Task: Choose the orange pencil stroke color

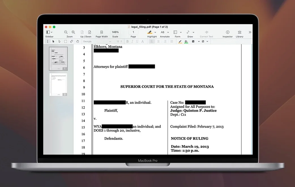Action: [180, 42]
